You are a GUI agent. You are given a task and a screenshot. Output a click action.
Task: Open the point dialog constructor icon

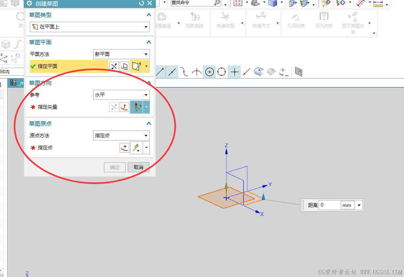[x=124, y=148]
